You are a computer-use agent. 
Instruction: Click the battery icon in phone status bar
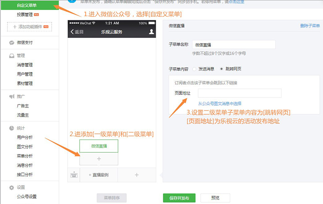tap(152, 23)
